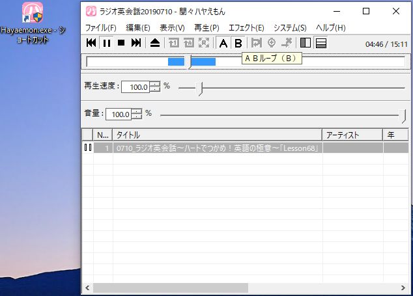Screen dimensions: 413x296
Task: Increase volume with up spinner arrow
Action: point(137,111)
